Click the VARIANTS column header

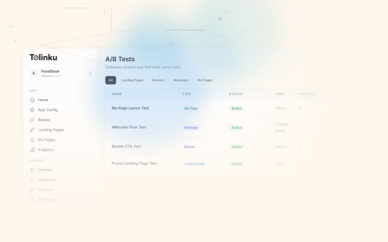(x=308, y=94)
